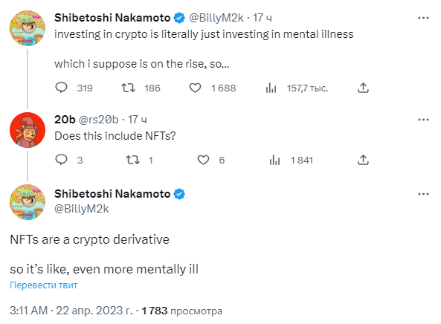Share the first tweet via share icon

click(363, 88)
